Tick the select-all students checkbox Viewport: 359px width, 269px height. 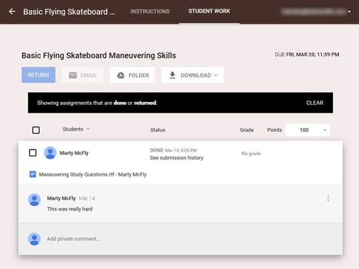tap(36, 130)
